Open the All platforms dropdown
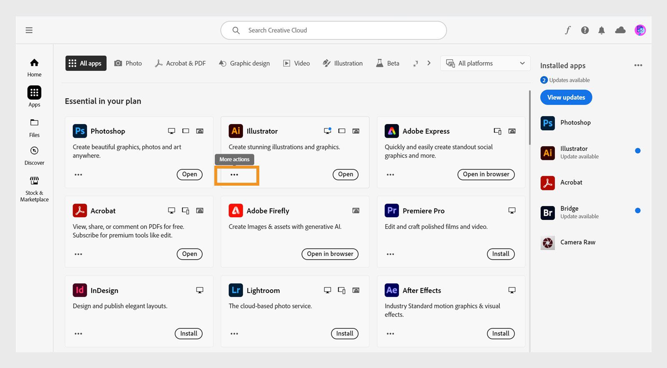This screenshot has height=368, width=667. click(485, 63)
